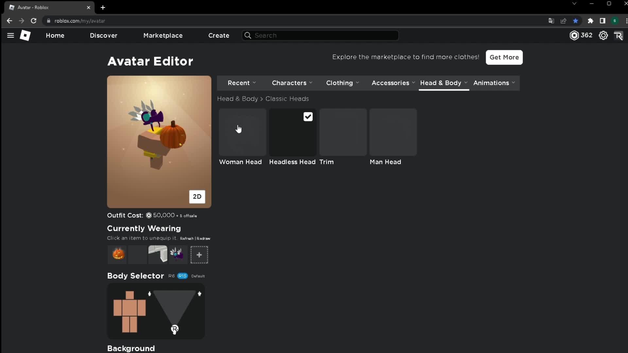
Task: Open the Robux balance icon
Action: tap(574, 35)
